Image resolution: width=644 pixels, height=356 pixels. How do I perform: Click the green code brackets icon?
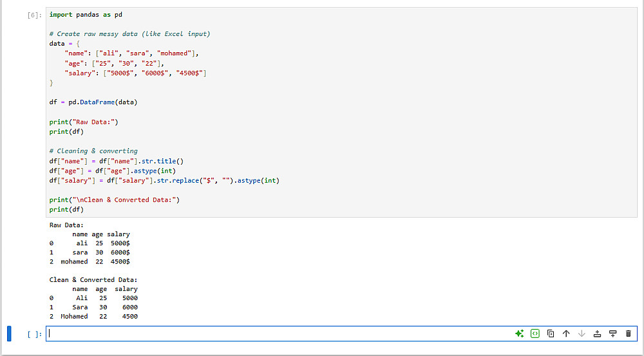coord(535,333)
